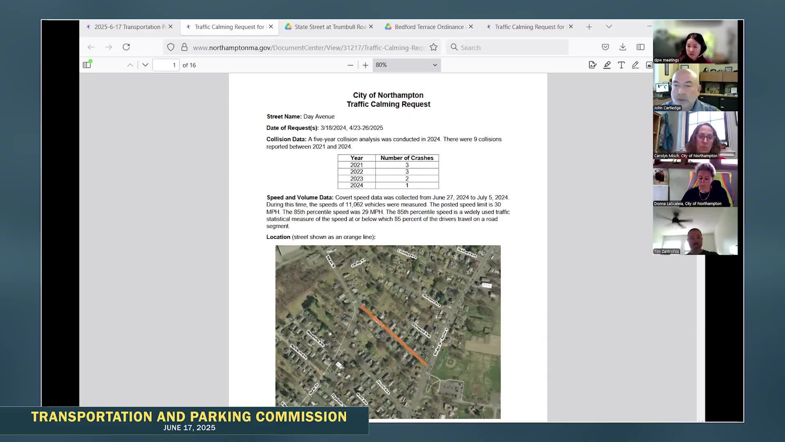Viewport: 785px width, 442px height.
Task: Select Carolyn Misch video tile
Action: (x=695, y=135)
